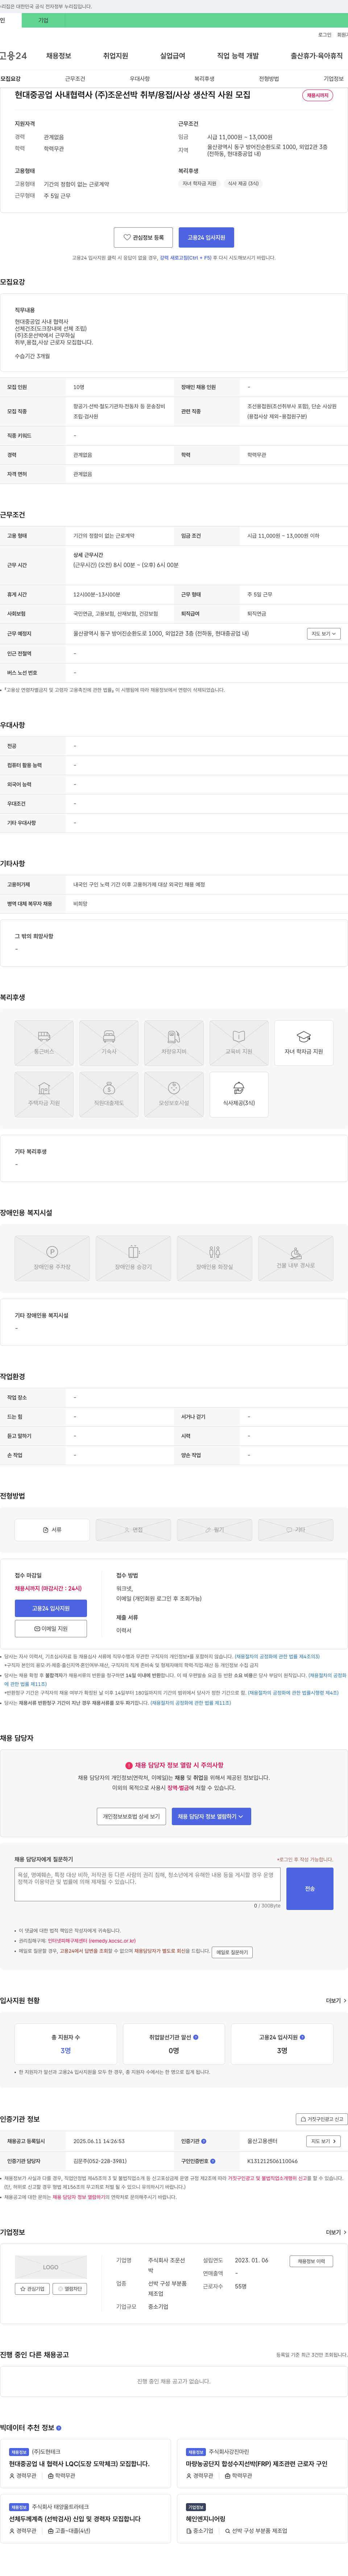Click 고용24 입사지원 button under 접수 마감일
348x2576 pixels.
51,1608
